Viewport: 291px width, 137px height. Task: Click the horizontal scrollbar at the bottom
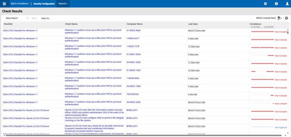(x=144, y=135)
